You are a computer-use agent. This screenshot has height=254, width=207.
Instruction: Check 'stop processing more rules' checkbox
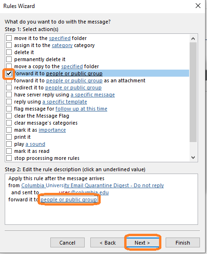(9, 158)
